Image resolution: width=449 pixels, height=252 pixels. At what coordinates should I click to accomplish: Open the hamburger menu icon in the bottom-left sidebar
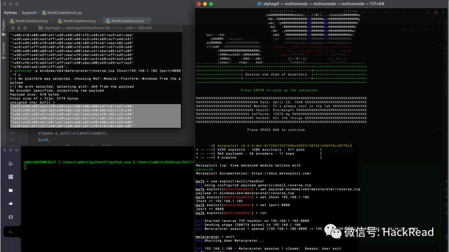pos(10,164)
